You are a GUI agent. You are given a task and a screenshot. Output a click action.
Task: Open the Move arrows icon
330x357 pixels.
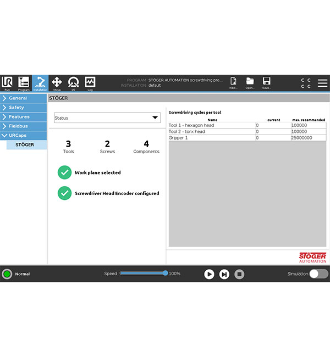point(57,82)
